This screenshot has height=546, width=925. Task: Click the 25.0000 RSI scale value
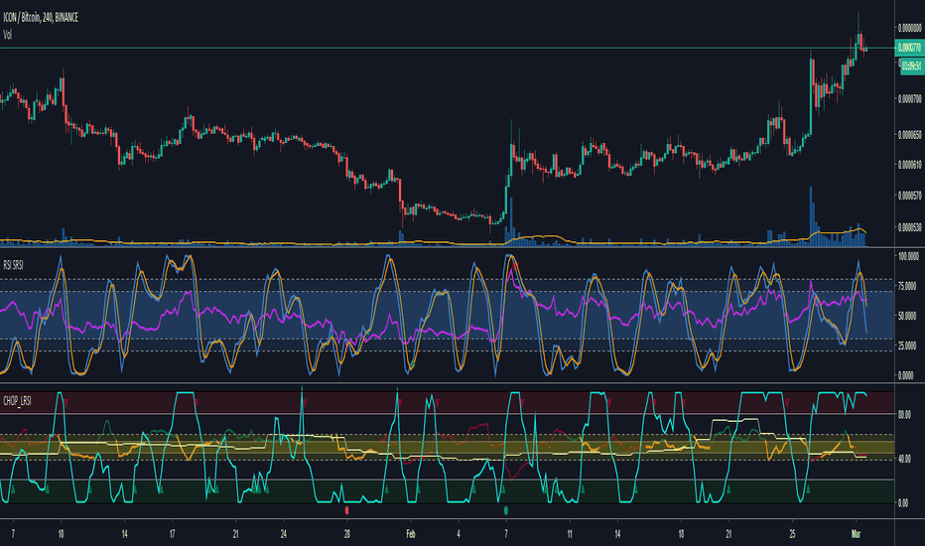pyautogui.click(x=908, y=345)
